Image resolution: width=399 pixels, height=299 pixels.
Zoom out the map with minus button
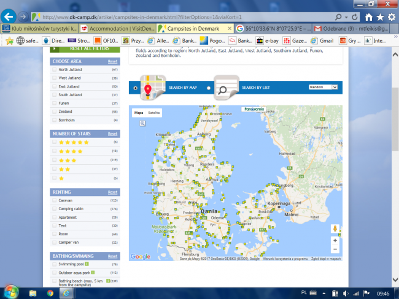click(x=335, y=250)
